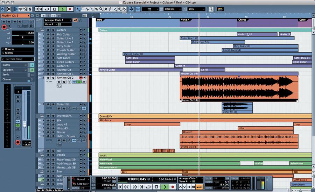This screenshot has height=192, width=315.
Task: Mute the Pick Guitar track
Action: click(48, 34)
